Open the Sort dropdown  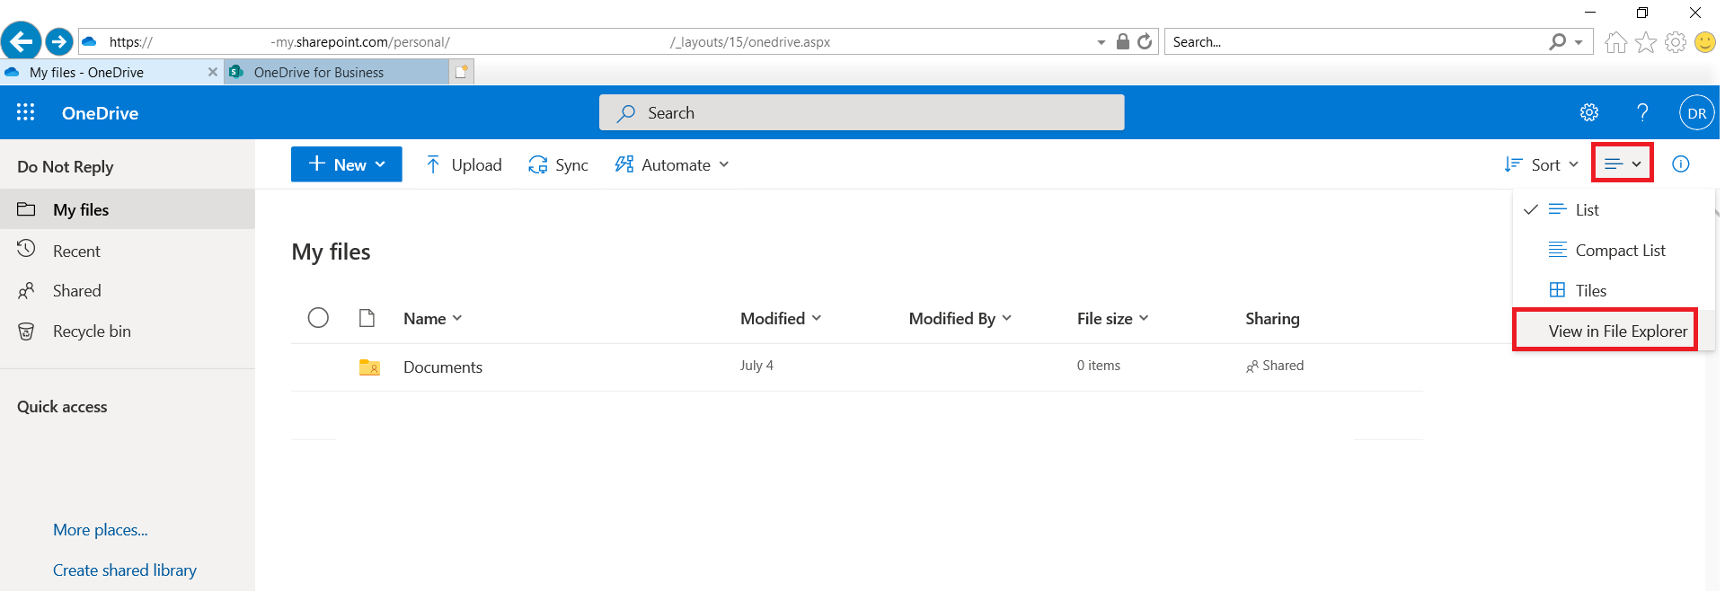1542,164
